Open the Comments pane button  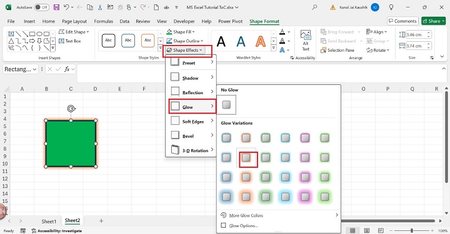point(402,21)
